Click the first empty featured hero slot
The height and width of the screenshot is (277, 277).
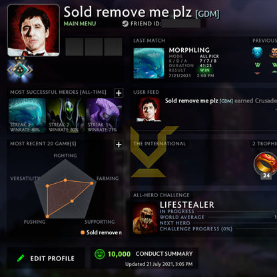coord(75,47)
